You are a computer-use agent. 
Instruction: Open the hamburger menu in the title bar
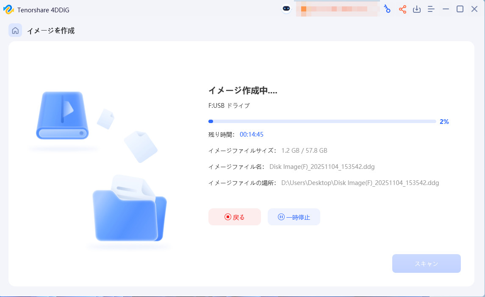tap(431, 8)
